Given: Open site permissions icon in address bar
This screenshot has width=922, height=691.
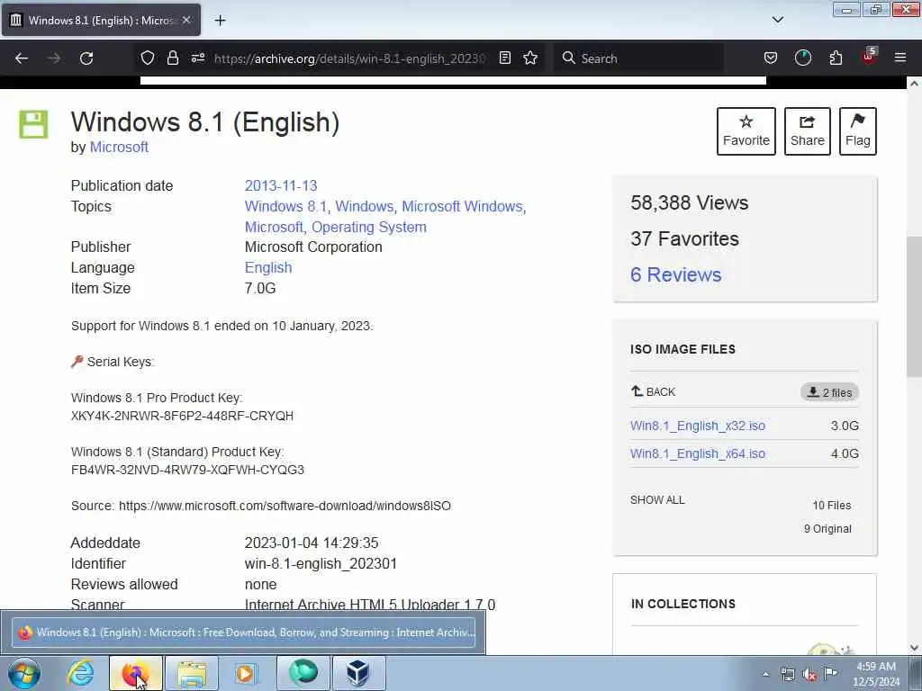Looking at the screenshot, I should 197,58.
